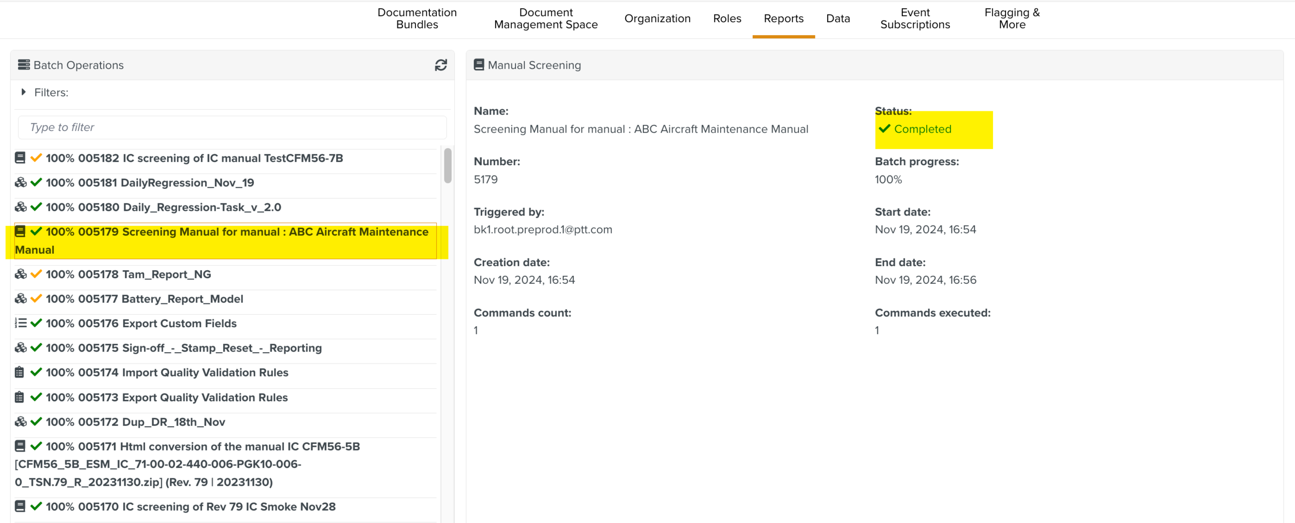Click the cubes icon beside DailyRegression_Nov_19
Viewport: 1295px width, 523px height.
coord(21,182)
